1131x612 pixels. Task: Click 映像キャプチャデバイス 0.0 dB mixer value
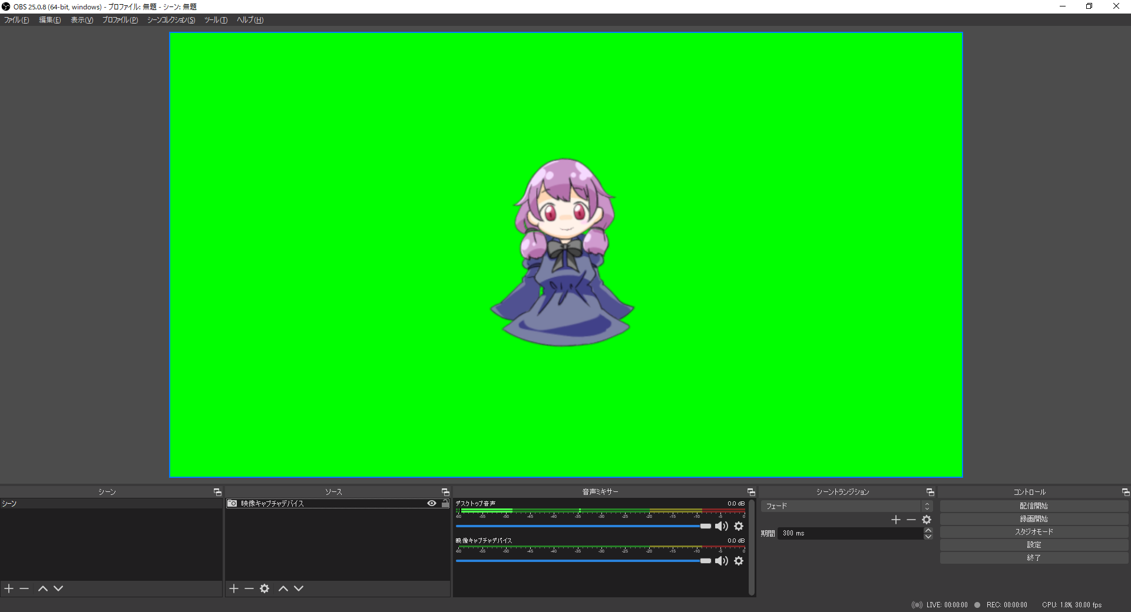[736, 541]
